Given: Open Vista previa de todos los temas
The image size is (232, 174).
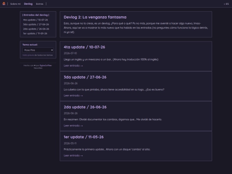Looking at the screenshot, I should 37,55.
